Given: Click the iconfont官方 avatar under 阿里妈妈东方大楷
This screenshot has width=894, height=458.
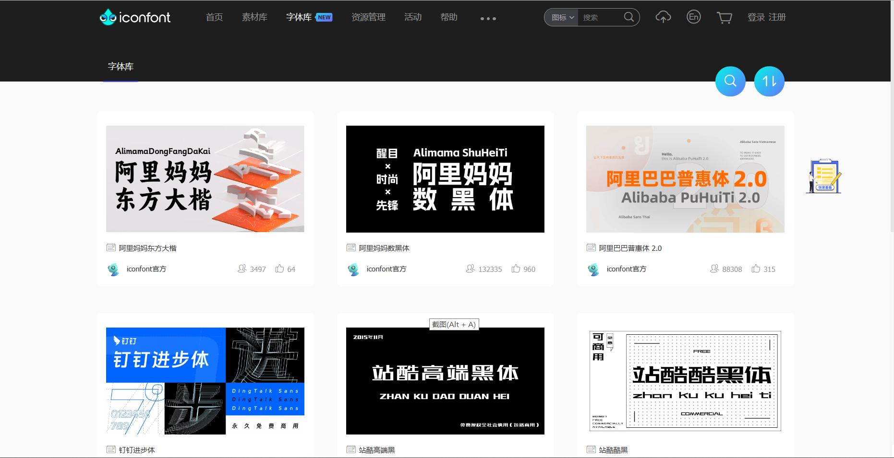Looking at the screenshot, I should pyautogui.click(x=113, y=269).
